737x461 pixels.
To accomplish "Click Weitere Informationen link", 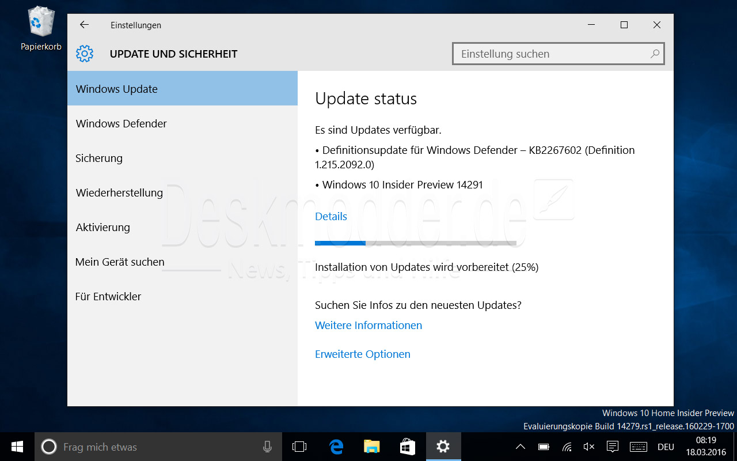I will pos(368,325).
